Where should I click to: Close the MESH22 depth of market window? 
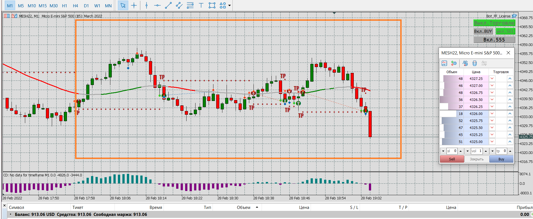[508, 53]
